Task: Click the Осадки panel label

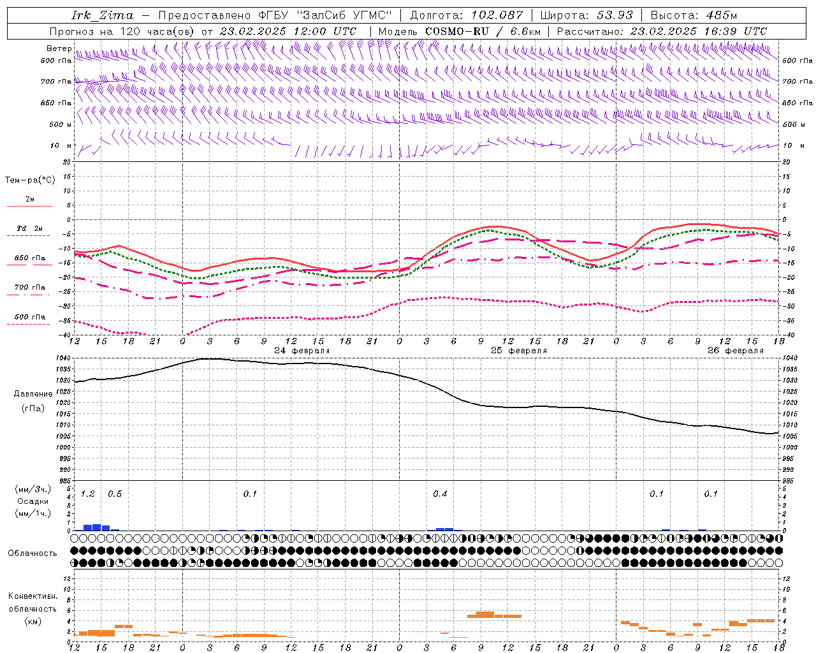Action: (x=33, y=501)
